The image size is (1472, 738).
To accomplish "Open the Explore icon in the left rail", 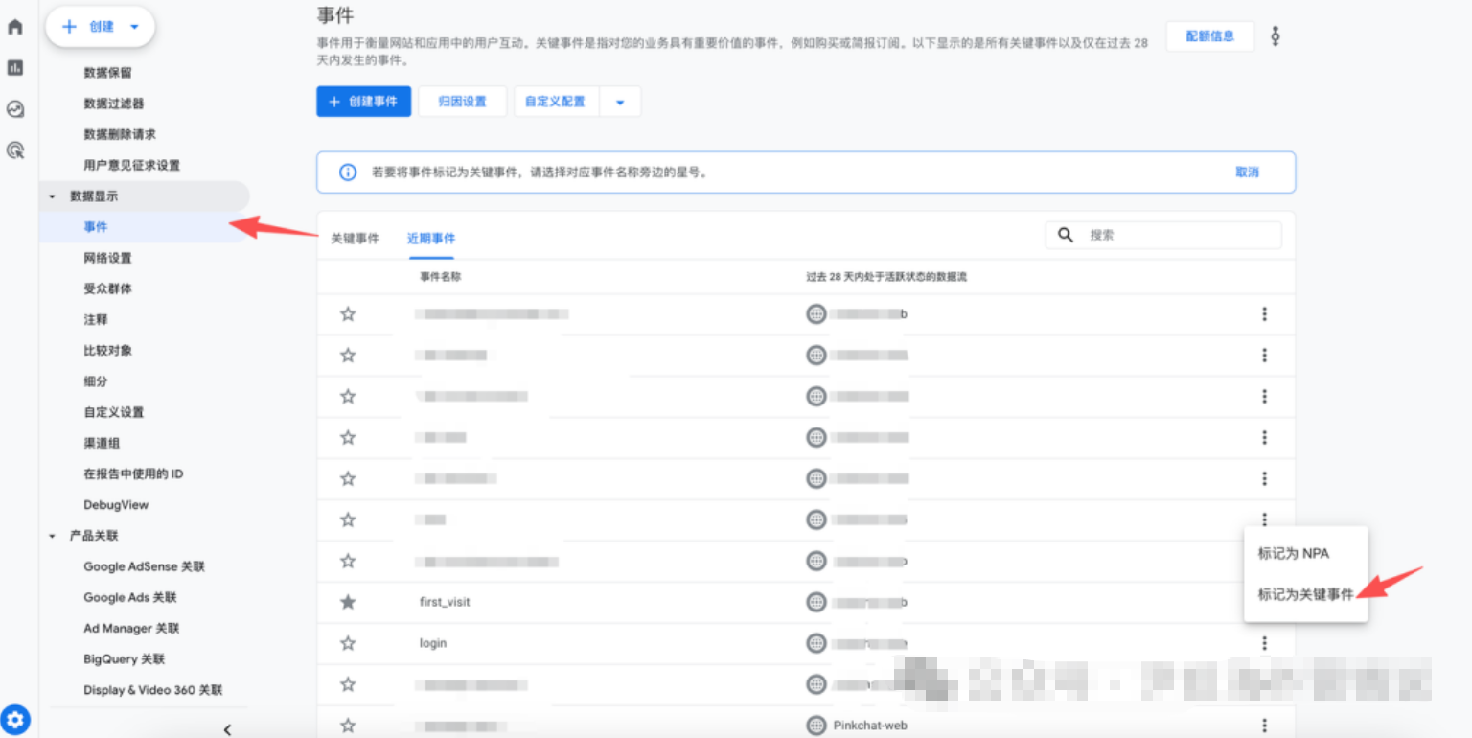I will [14, 109].
